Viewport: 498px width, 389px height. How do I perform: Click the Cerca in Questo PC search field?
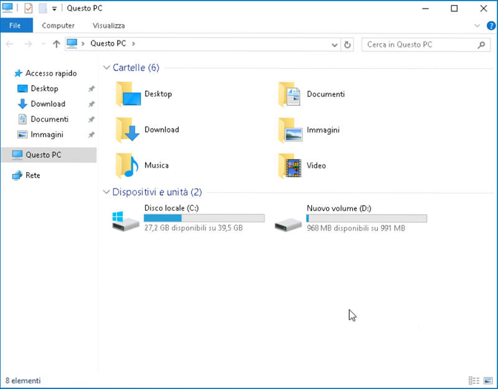tap(426, 45)
